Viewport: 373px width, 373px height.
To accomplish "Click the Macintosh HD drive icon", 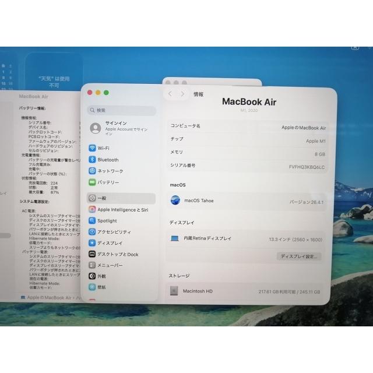I will pos(174,291).
